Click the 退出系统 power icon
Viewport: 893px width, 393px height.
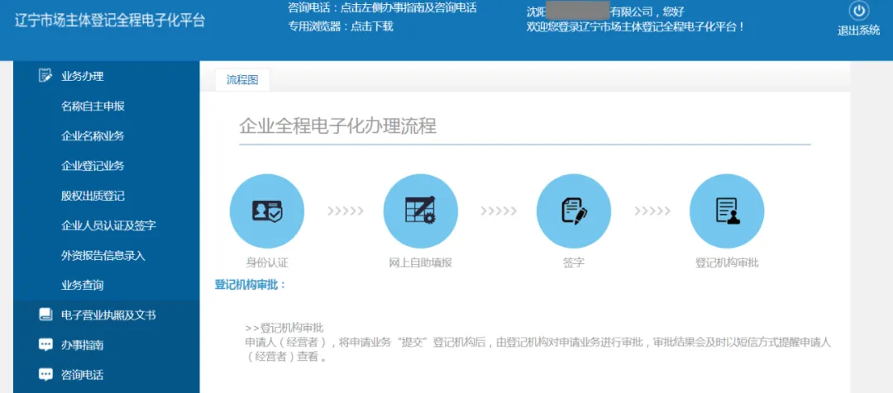(x=859, y=12)
